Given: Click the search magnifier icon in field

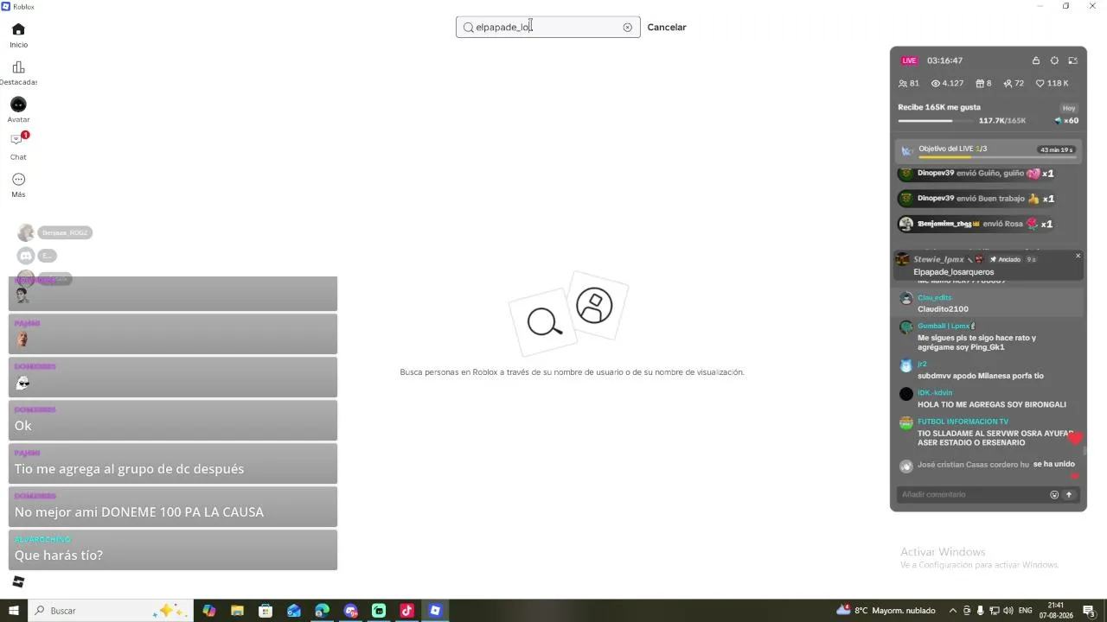Looking at the screenshot, I should click(x=469, y=28).
